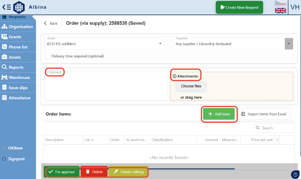Sort by Order column header

[116, 140]
